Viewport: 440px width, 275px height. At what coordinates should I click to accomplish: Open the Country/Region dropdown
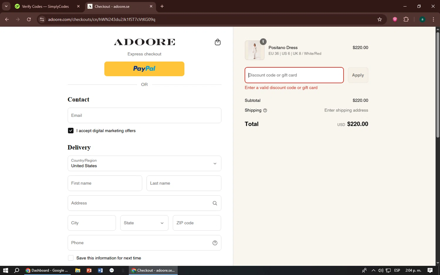pos(144,163)
